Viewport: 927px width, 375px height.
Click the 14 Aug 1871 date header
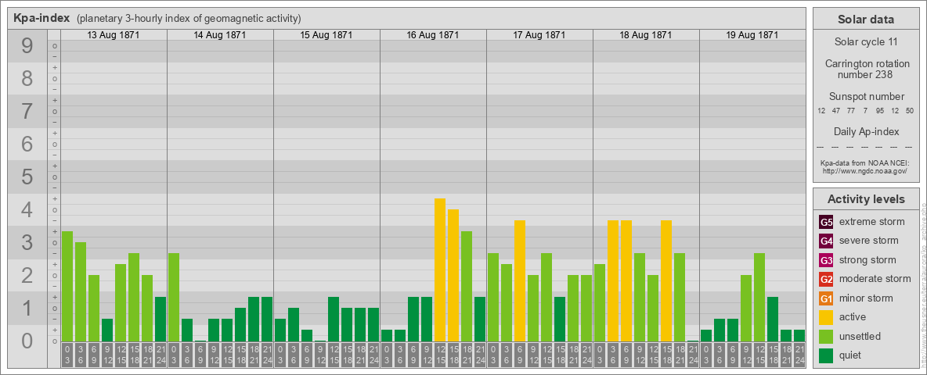(x=220, y=35)
